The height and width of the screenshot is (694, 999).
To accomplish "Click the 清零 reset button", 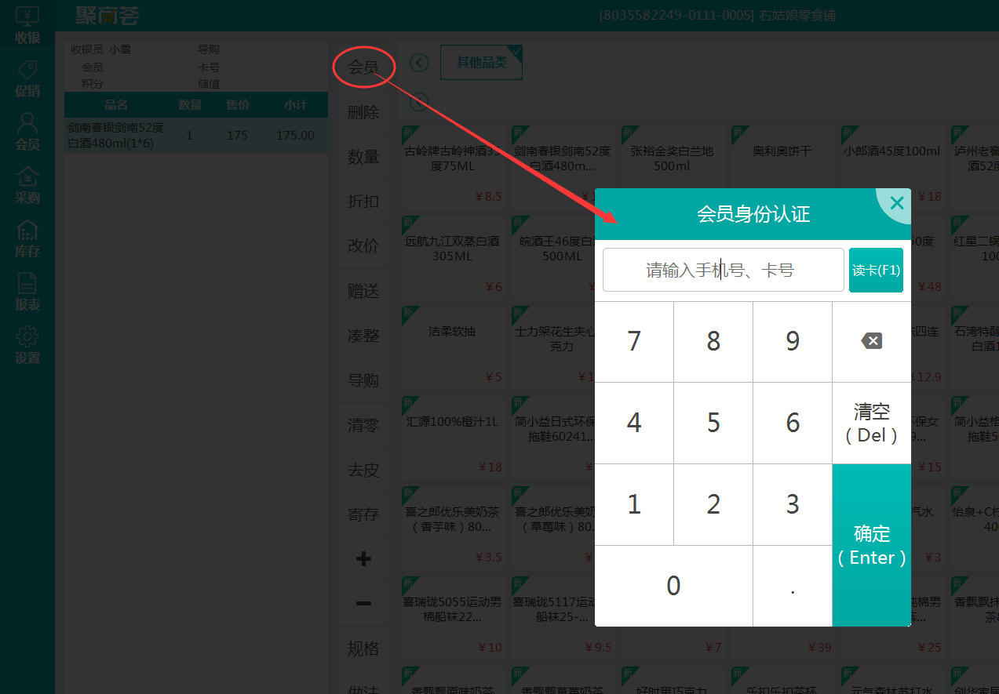I will tap(363, 425).
